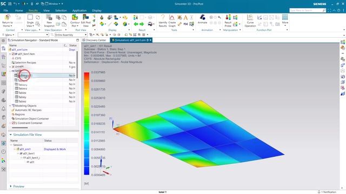Screen dimensions: 346x194
Task: Click the Contour Plot icon
Action: (x=75, y=17)
